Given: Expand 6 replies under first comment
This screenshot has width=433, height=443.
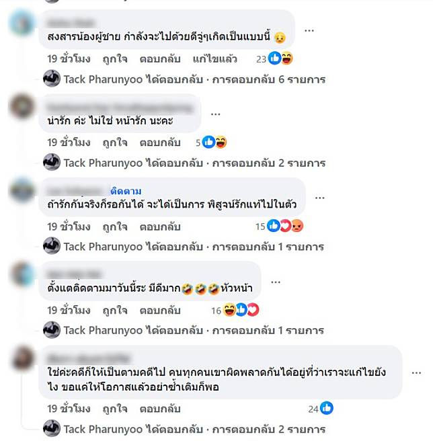Looking at the screenshot, I should pos(269,79).
